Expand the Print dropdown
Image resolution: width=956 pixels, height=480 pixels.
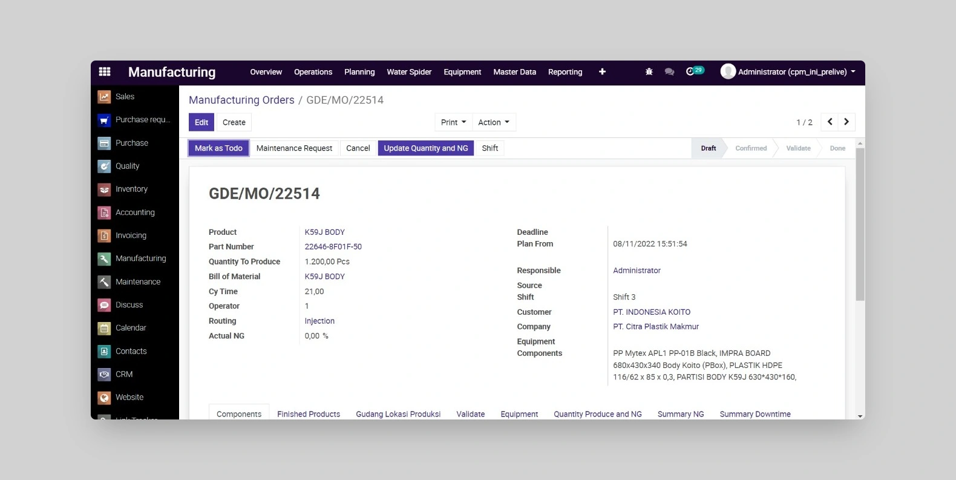tap(453, 122)
